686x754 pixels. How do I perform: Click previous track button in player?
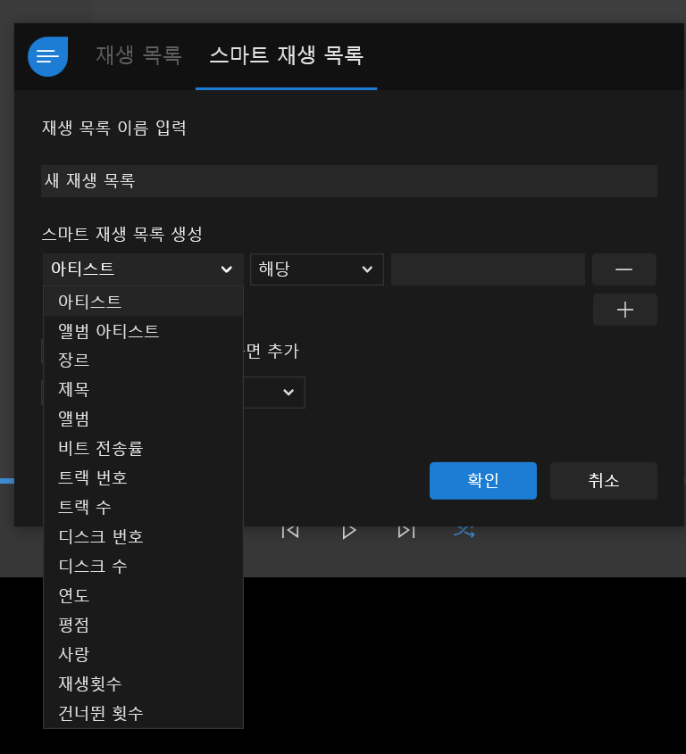pyautogui.click(x=290, y=532)
